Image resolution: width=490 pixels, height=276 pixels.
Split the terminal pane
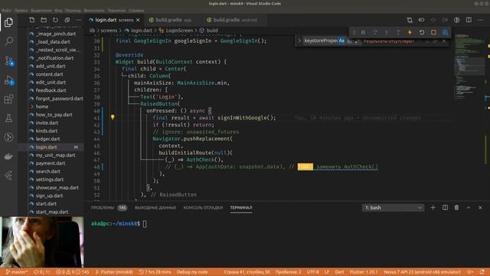pos(445,208)
